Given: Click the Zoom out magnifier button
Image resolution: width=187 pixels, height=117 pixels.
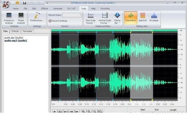Looking at the screenshot, I should tap(89, 111).
